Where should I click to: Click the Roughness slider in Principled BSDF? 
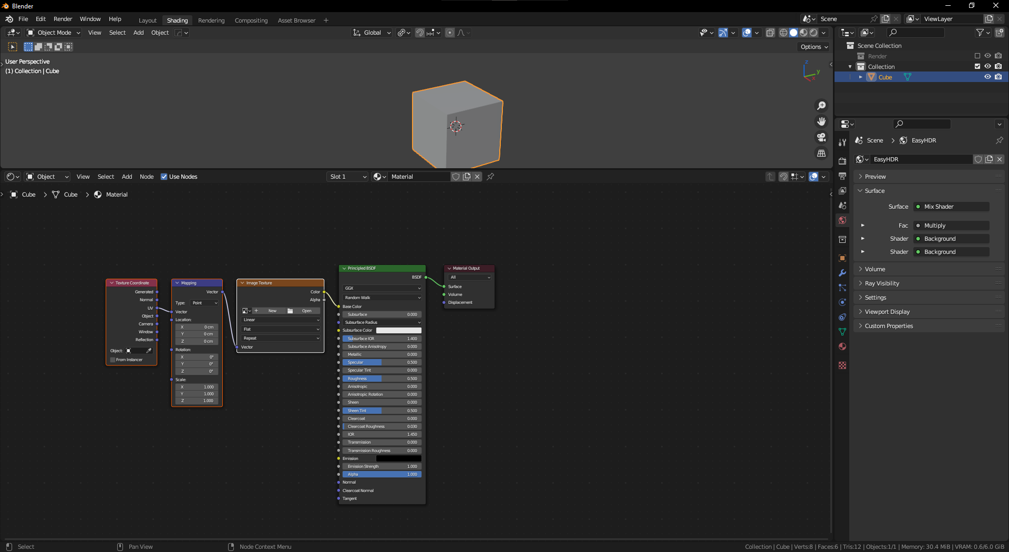[x=382, y=379]
